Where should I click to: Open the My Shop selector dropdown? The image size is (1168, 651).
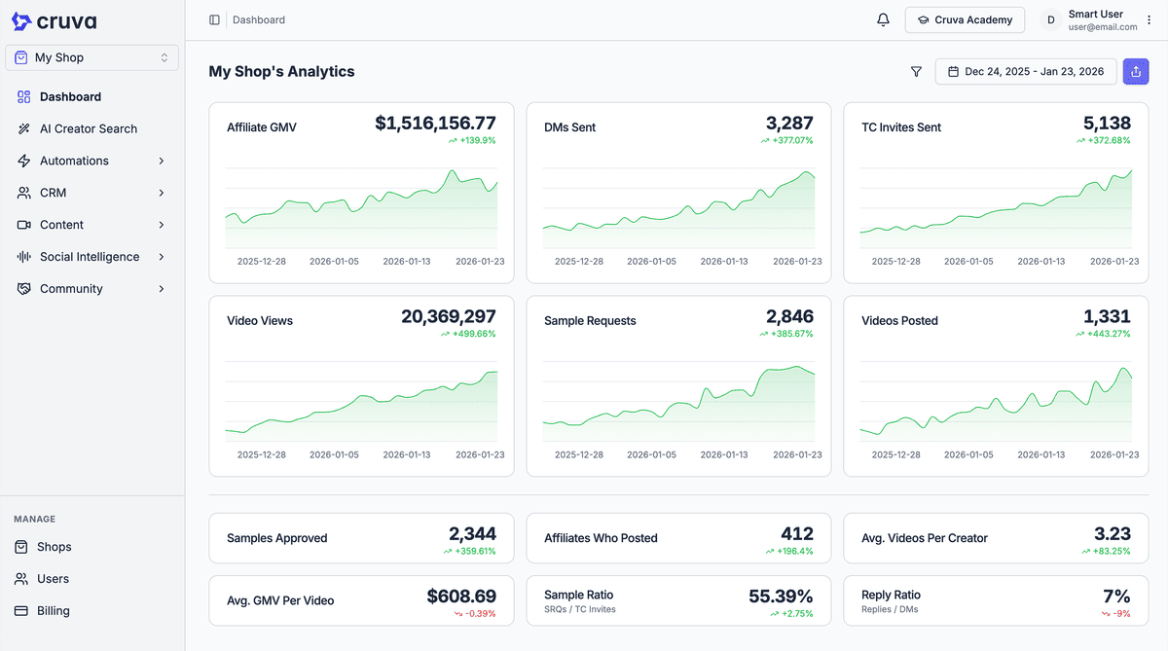coord(91,57)
